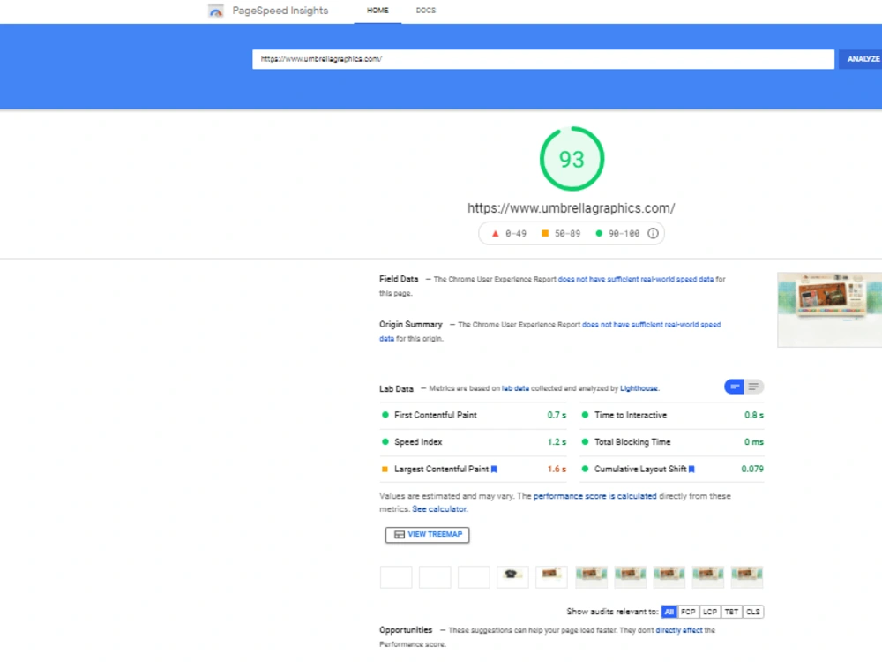
Task: Click the First Contentful Paint metric row
Action: [x=473, y=415]
